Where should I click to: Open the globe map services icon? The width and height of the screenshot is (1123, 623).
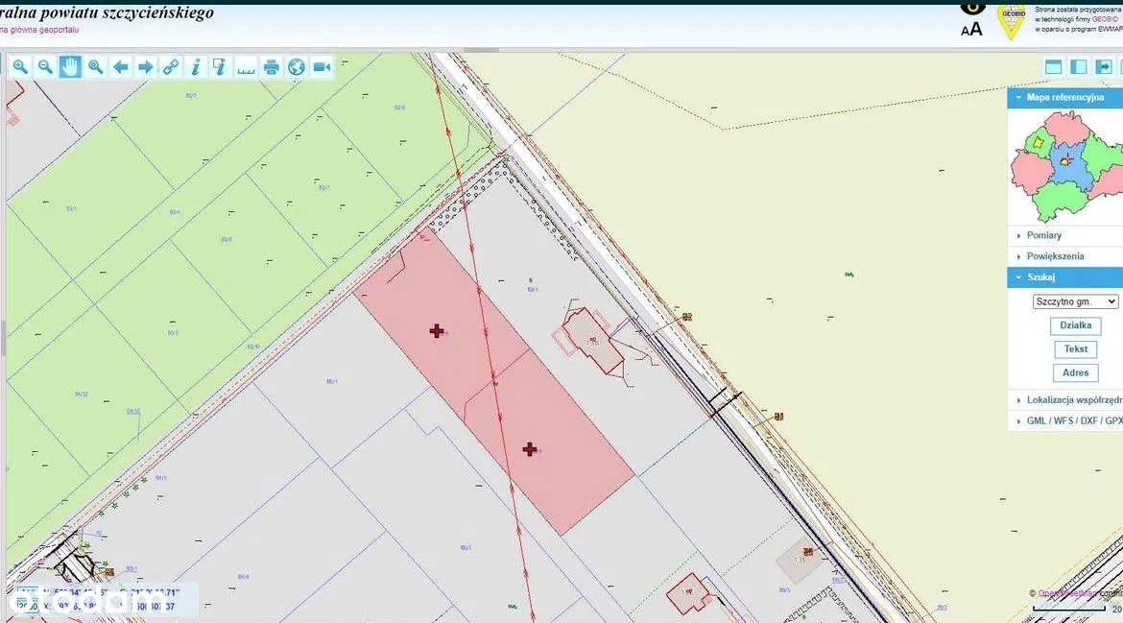coord(297,66)
